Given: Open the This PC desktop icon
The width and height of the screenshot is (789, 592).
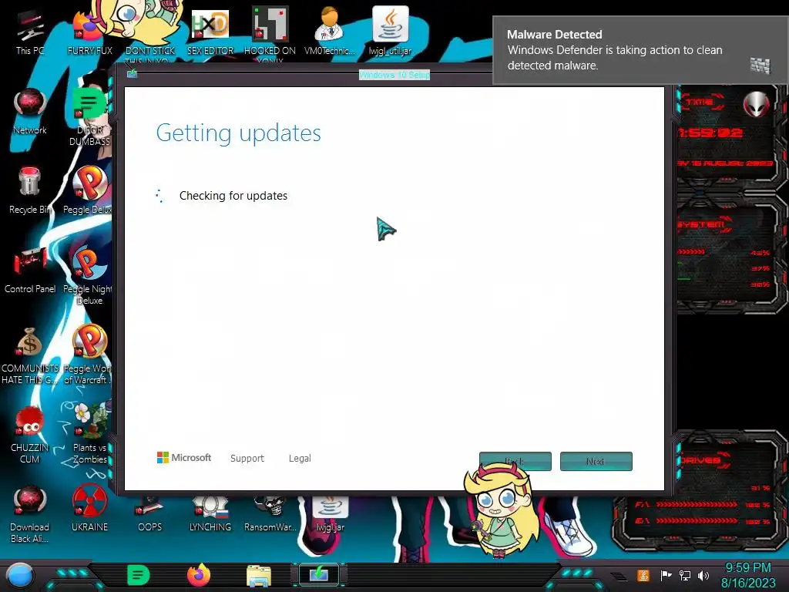Looking at the screenshot, I should [30, 32].
